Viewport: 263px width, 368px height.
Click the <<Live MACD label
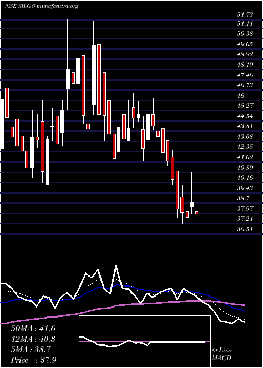221,354
